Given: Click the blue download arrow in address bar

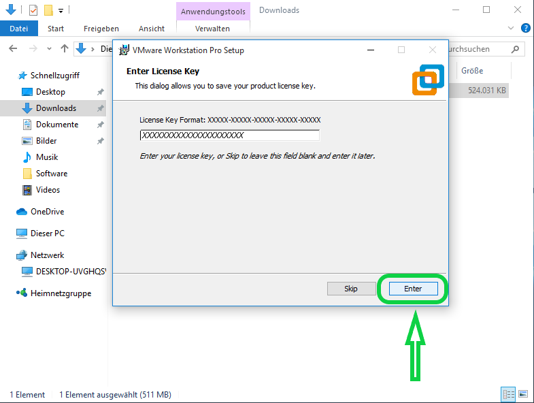Looking at the screenshot, I should pos(81,49).
